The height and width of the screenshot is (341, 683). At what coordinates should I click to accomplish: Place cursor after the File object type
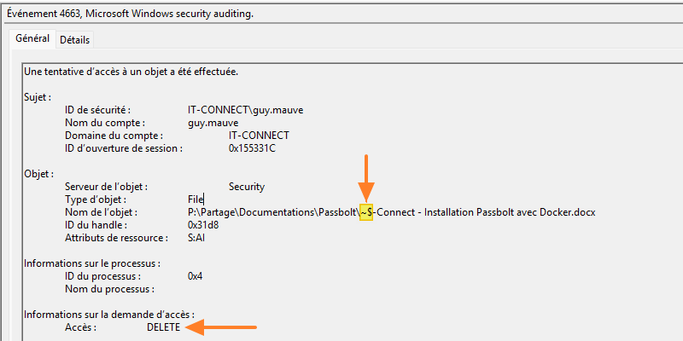pos(203,199)
